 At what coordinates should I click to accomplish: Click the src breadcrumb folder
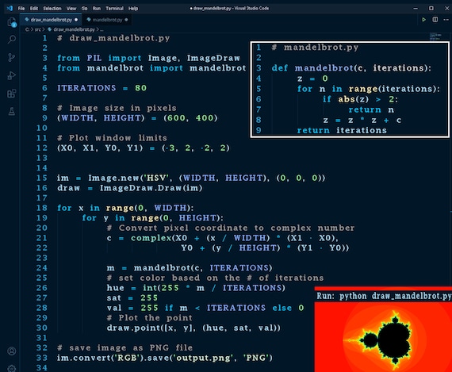pyautogui.click(x=38, y=29)
